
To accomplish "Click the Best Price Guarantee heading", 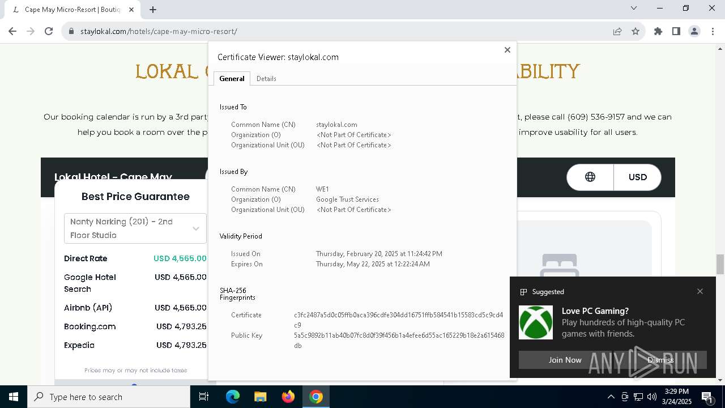I will click(x=135, y=197).
